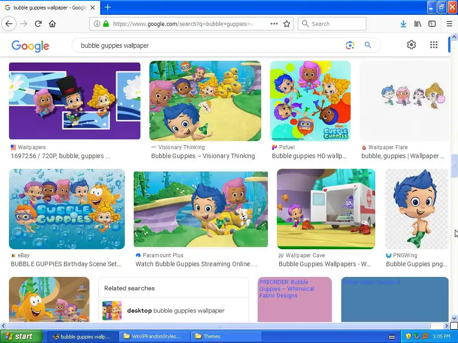Open the purple top-hat Wallpapers thumbnail

(75, 101)
